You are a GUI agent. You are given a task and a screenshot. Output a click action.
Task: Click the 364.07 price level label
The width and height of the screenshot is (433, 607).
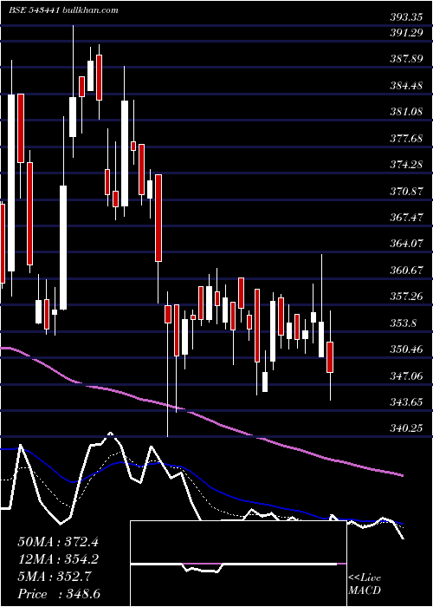[406, 244]
